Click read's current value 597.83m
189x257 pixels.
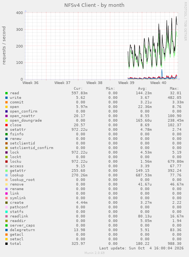(79, 93)
